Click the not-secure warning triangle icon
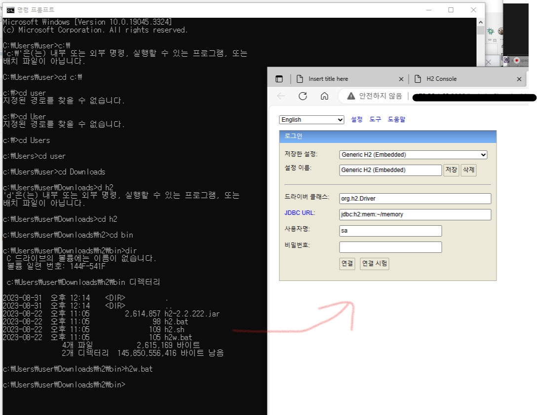This screenshot has width=537, height=415. tap(351, 96)
